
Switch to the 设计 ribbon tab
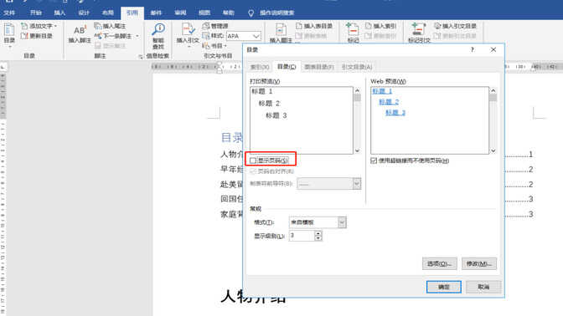(x=84, y=13)
